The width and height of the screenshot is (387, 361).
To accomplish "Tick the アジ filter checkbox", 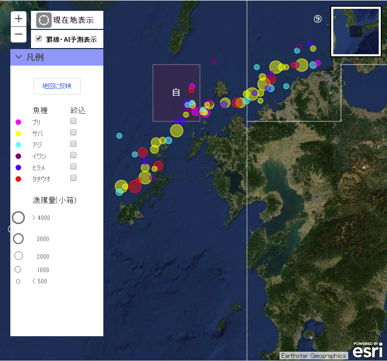I will pos(73,144).
